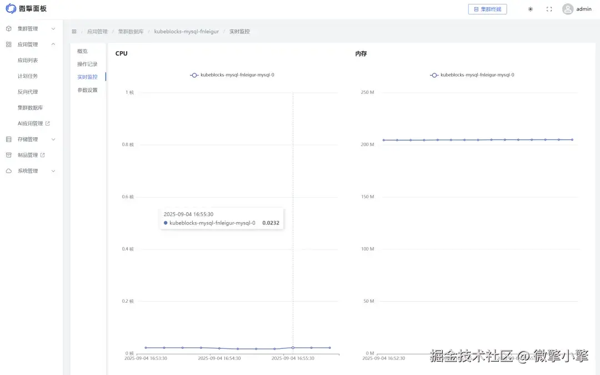Enter fullscreen mode via fullscreen icon
Screen dimensions: 600x375
pos(549,9)
